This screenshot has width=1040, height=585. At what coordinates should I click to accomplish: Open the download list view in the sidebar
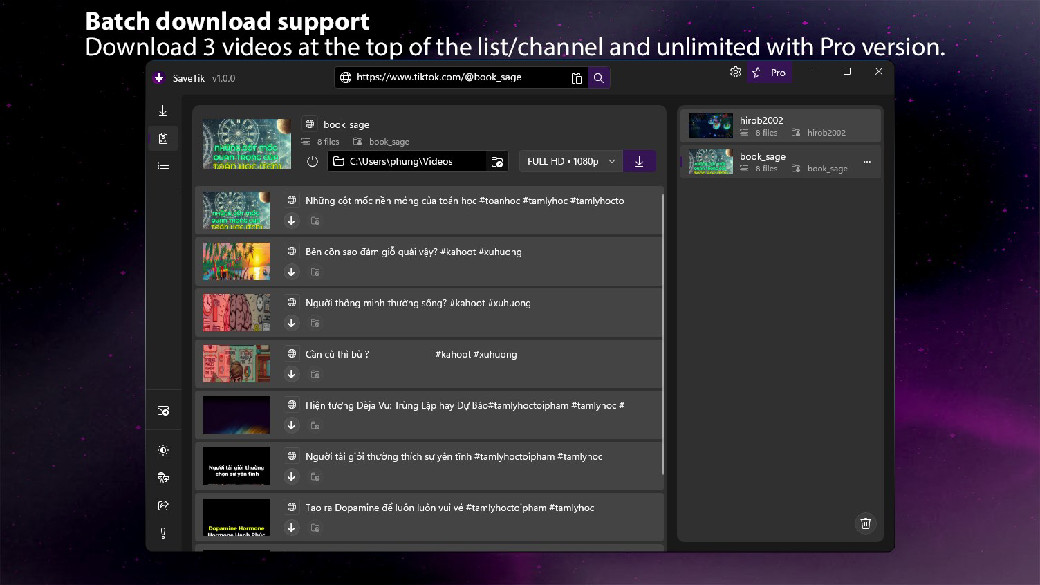pyautogui.click(x=163, y=165)
